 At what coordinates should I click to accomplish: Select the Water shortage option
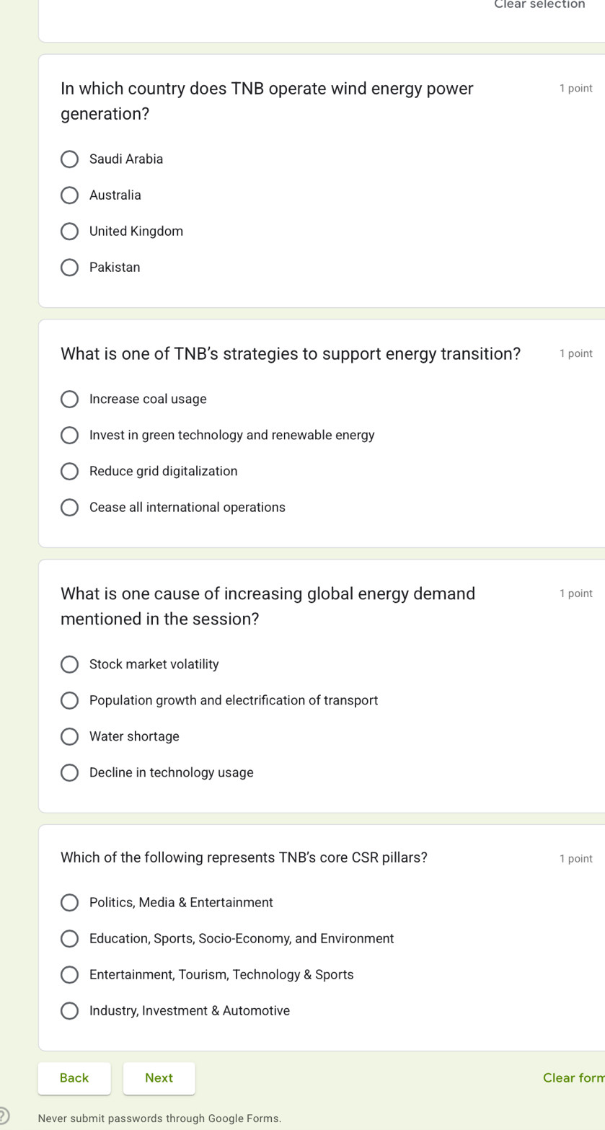(69, 736)
